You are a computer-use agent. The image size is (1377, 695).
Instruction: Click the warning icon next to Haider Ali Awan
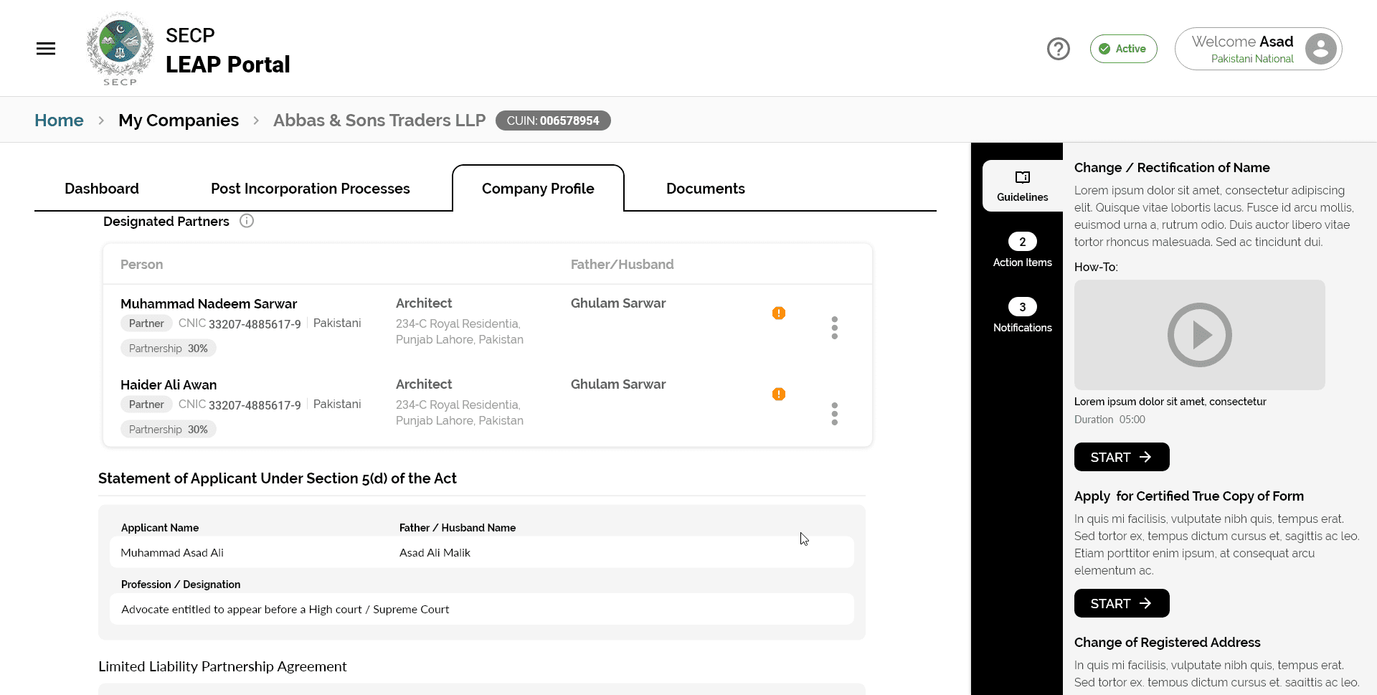point(779,394)
